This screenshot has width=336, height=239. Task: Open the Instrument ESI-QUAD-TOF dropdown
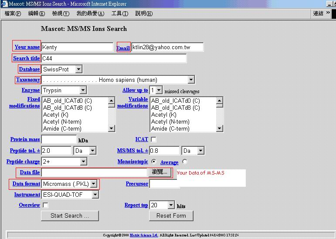(x=95, y=195)
